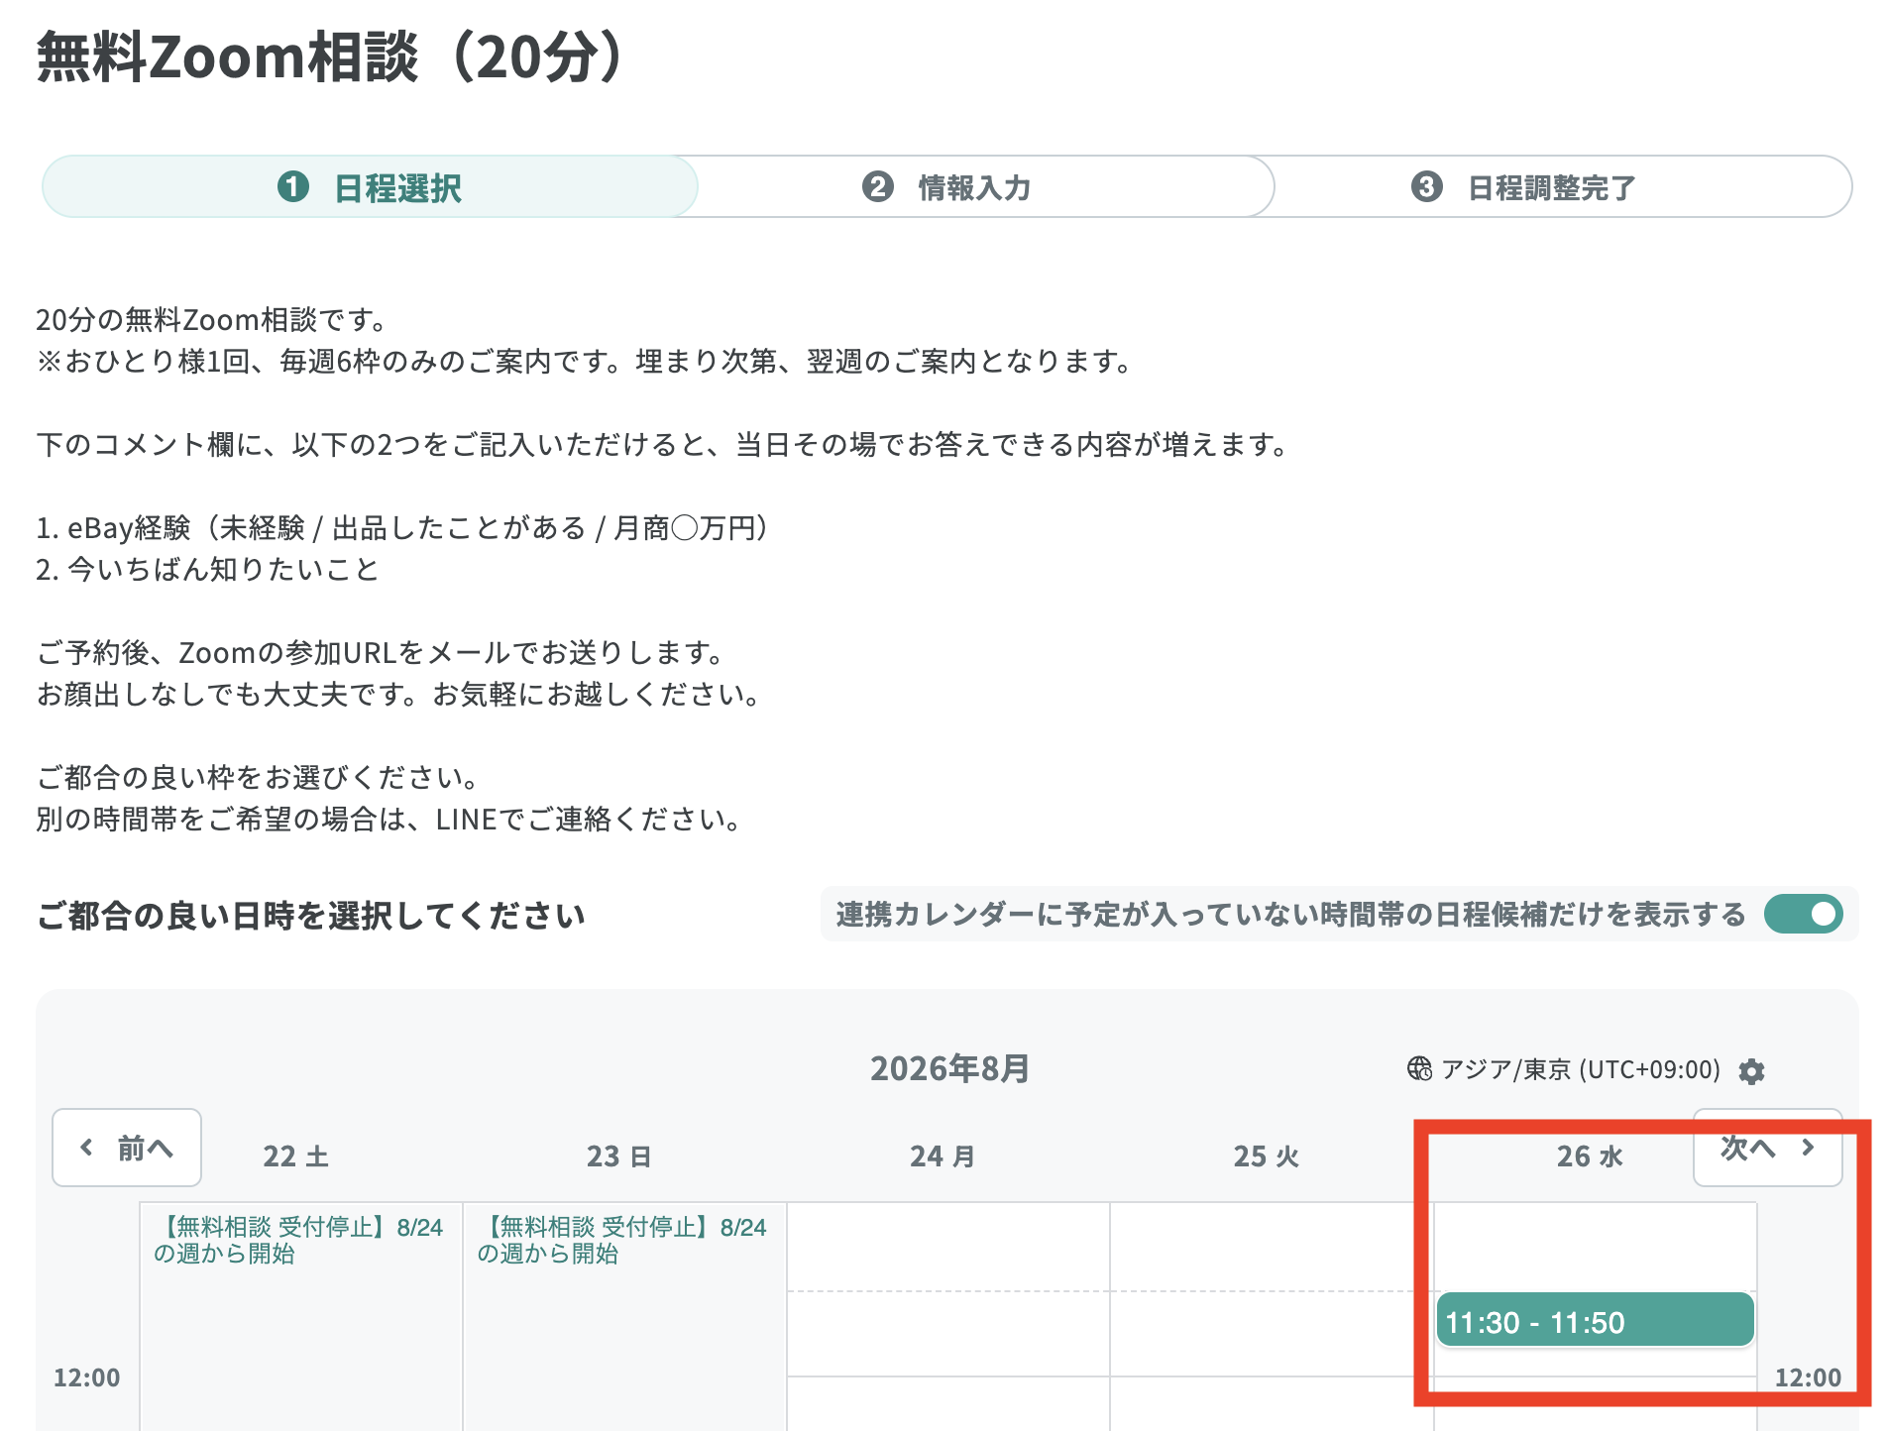The height and width of the screenshot is (1431, 1887).
Task: Click the 25 火 day header
Action: 1266,1156
